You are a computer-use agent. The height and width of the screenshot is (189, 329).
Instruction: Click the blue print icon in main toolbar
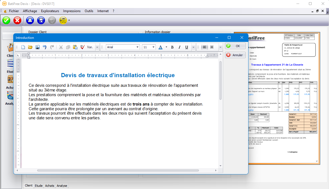tap(30, 20)
